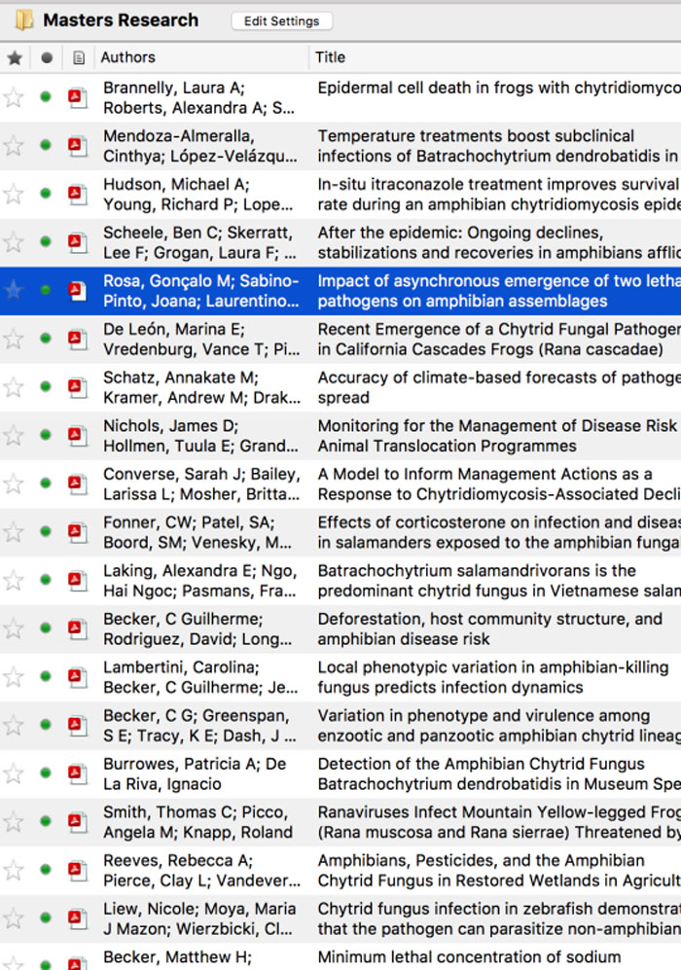The width and height of the screenshot is (681, 970).
Task: Open PDF for Rosa, Gonçalo paper
Action: (77, 291)
